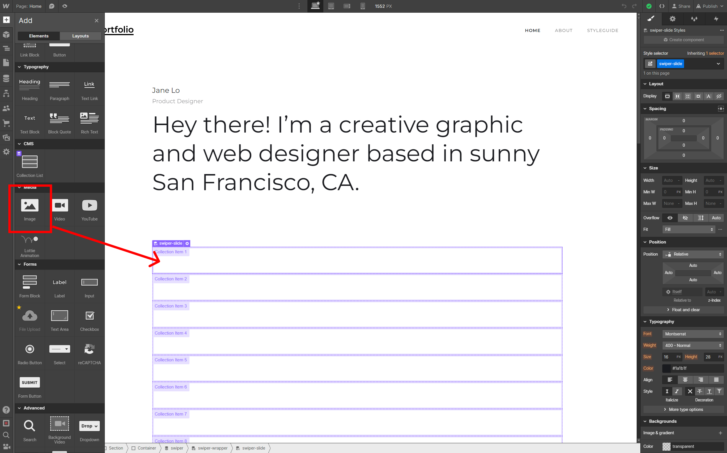727x453 pixels.
Task: Select the mobile portrait breakpoint
Action: click(362, 6)
